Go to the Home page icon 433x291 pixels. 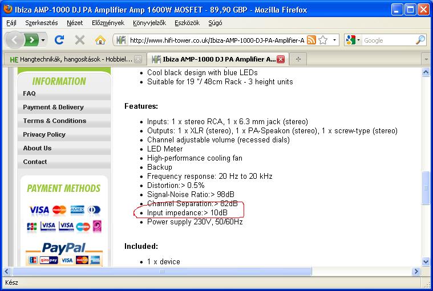click(100, 40)
